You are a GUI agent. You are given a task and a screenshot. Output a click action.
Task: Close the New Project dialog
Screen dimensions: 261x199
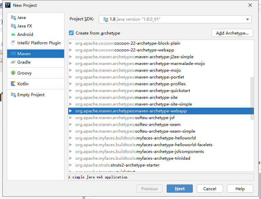[x=250, y=5]
